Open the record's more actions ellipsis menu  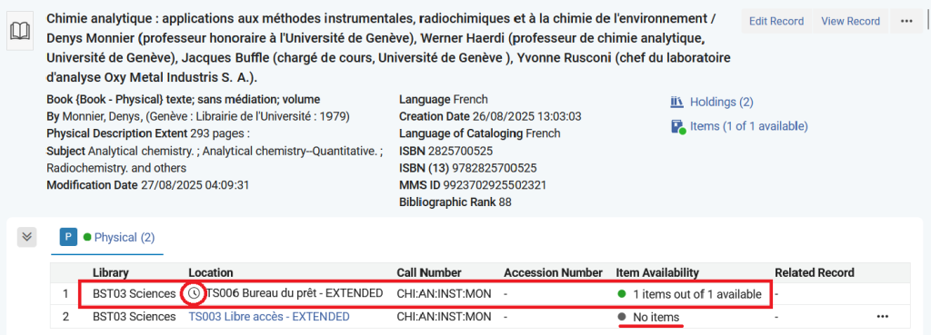pyautogui.click(x=906, y=22)
